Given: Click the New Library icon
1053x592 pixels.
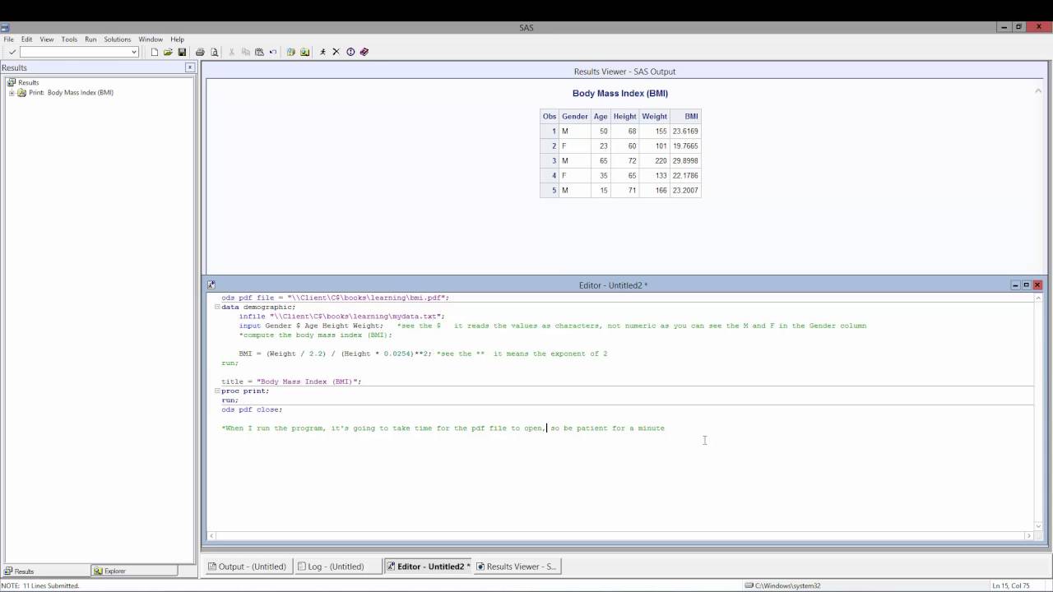Looking at the screenshot, I should click(x=290, y=52).
